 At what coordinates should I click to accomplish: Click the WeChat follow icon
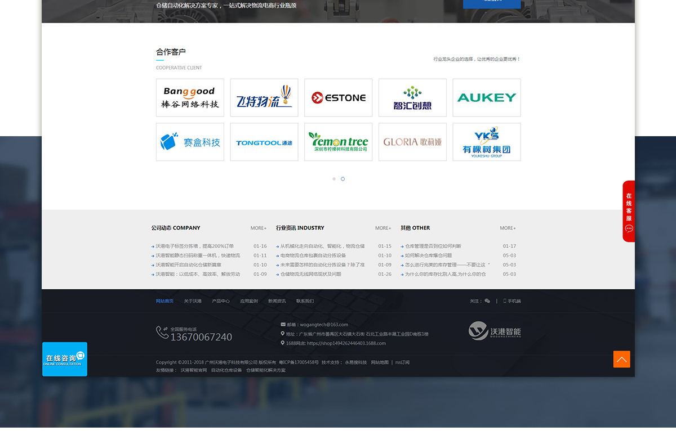point(487,301)
